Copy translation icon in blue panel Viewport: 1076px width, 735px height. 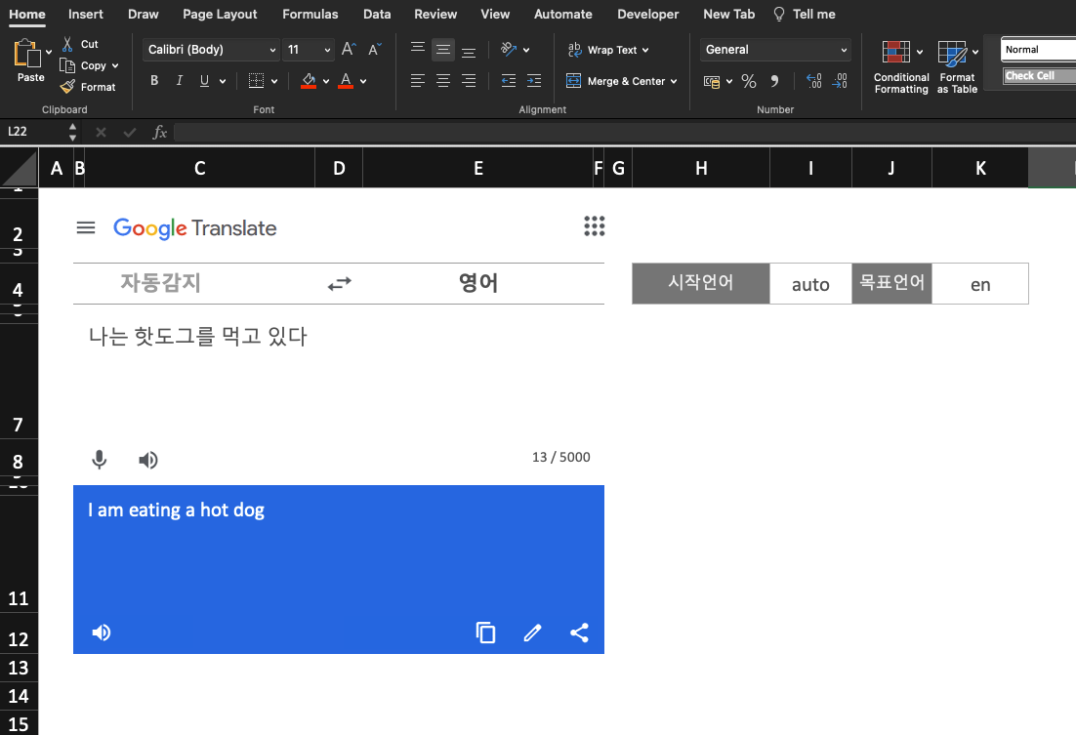pos(485,633)
